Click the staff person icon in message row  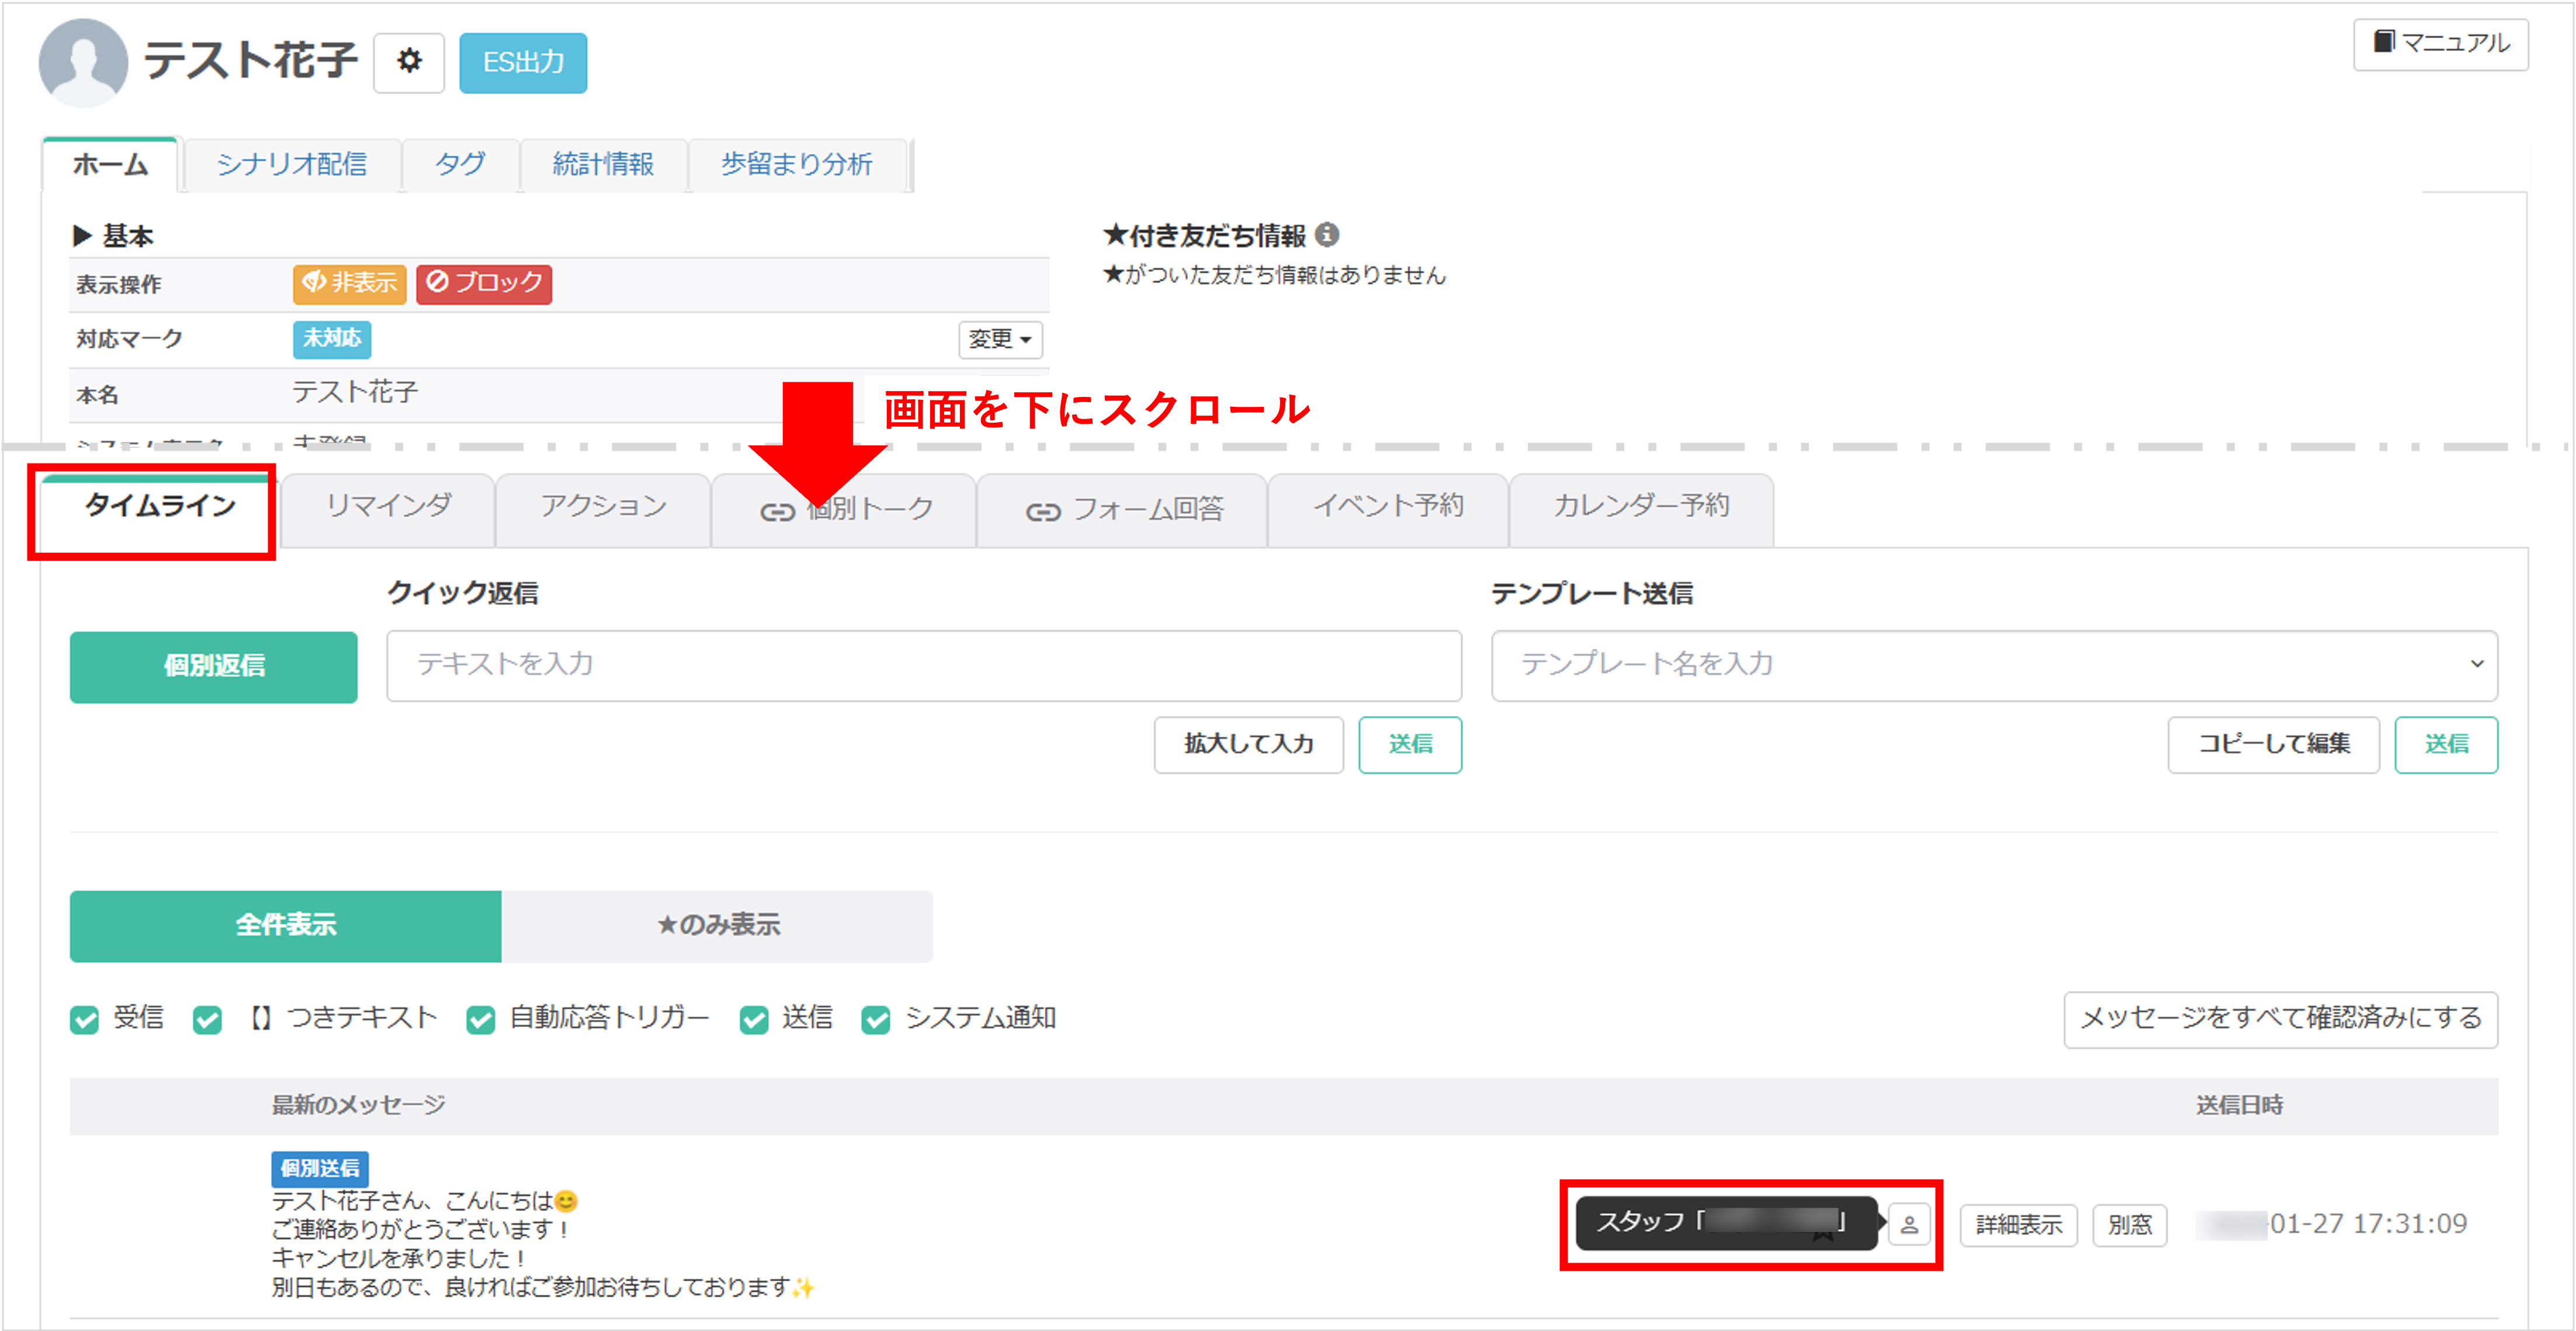tap(1908, 1224)
